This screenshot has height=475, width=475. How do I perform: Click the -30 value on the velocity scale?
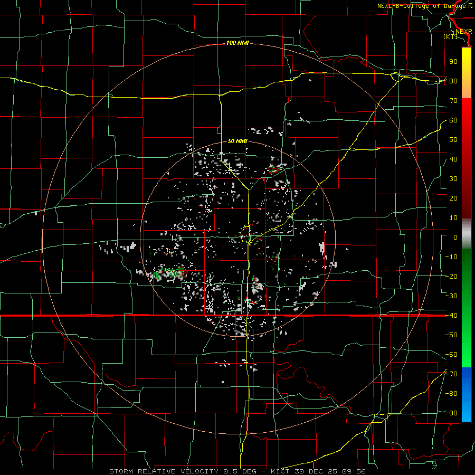451,296
